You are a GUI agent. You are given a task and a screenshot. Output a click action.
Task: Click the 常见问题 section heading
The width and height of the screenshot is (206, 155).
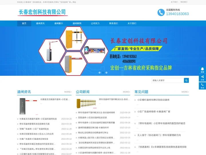click(141, 92)
